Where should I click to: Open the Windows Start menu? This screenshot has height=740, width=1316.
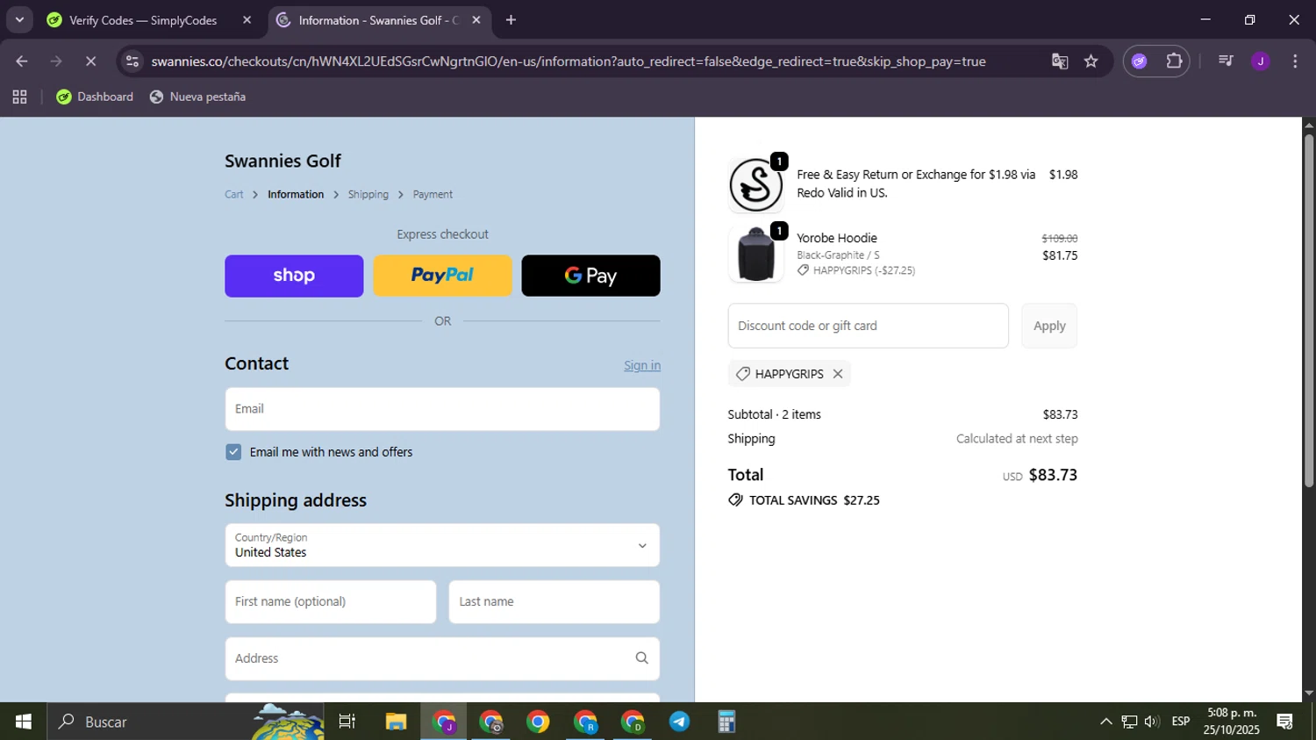[23, 722]
